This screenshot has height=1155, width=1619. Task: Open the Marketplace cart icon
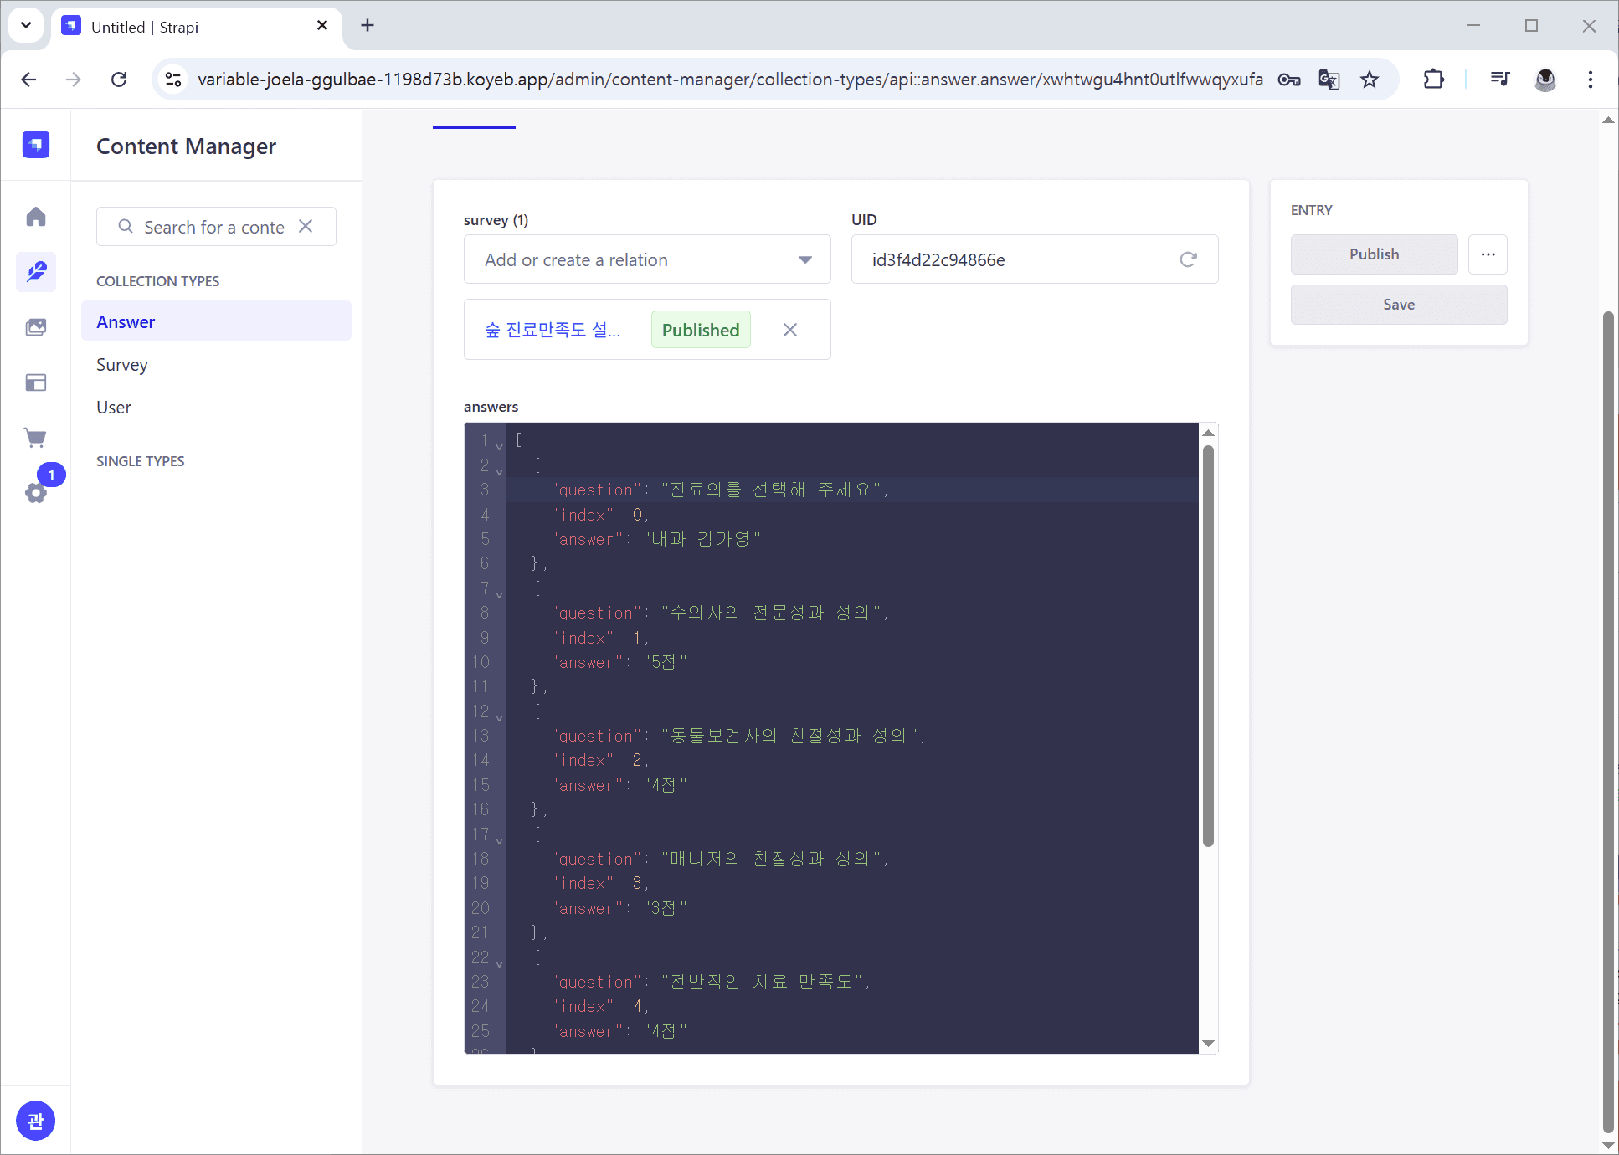(x=36, y=438)
